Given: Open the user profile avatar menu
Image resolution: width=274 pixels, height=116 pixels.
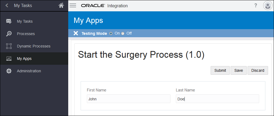Looking at the screenshot, I should 267,6.
